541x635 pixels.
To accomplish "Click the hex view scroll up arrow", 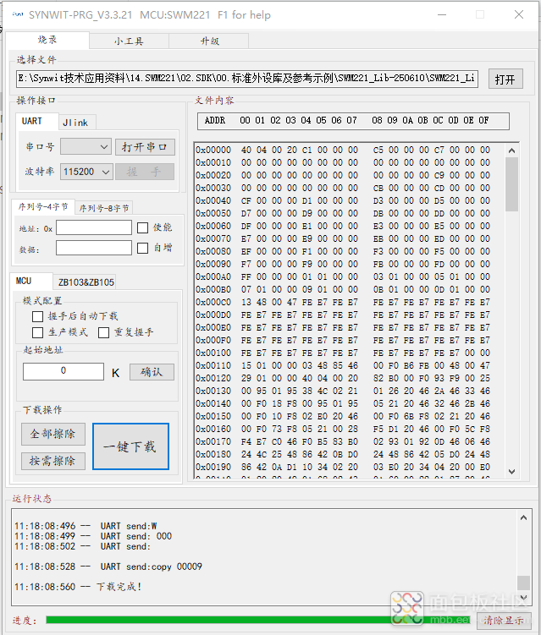I will [512, 151].
